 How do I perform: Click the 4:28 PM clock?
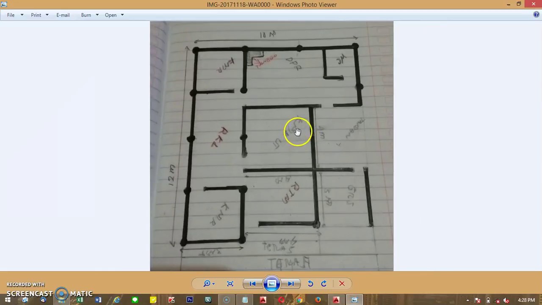point(526,300)
